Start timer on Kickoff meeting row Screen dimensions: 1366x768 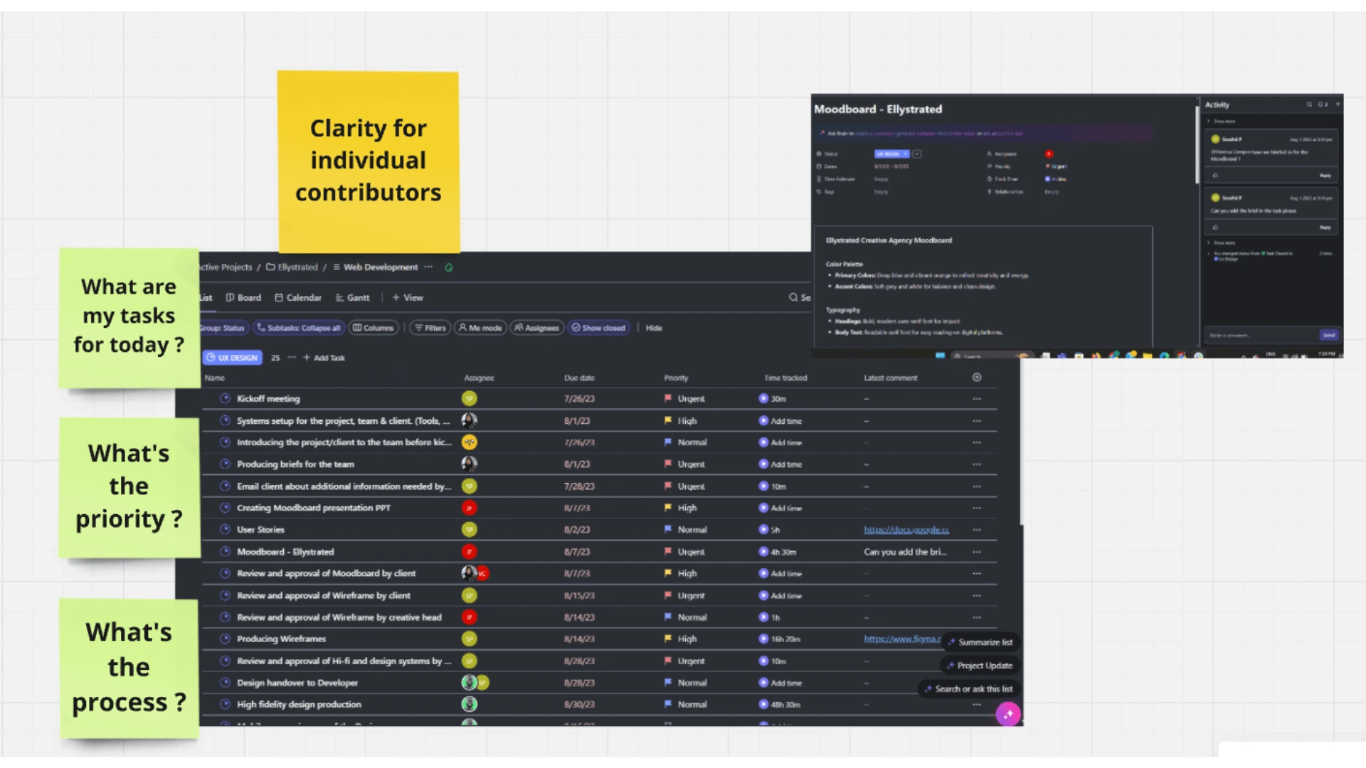pyautogui.click(x=763, y=399)
